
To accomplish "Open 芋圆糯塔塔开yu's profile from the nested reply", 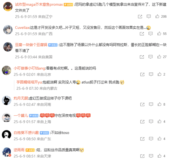I will 29,82.
